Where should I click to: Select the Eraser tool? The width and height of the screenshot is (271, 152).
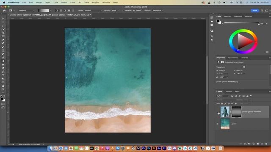click(x=3, y=57)
